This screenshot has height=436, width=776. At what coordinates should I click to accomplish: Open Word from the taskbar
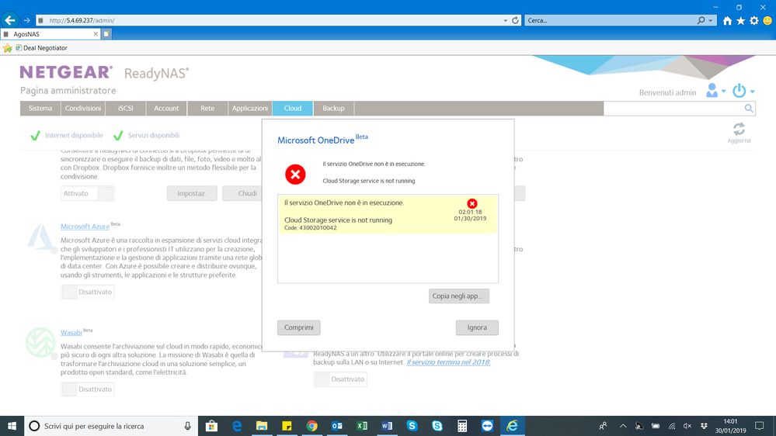[x=387, y=426]
